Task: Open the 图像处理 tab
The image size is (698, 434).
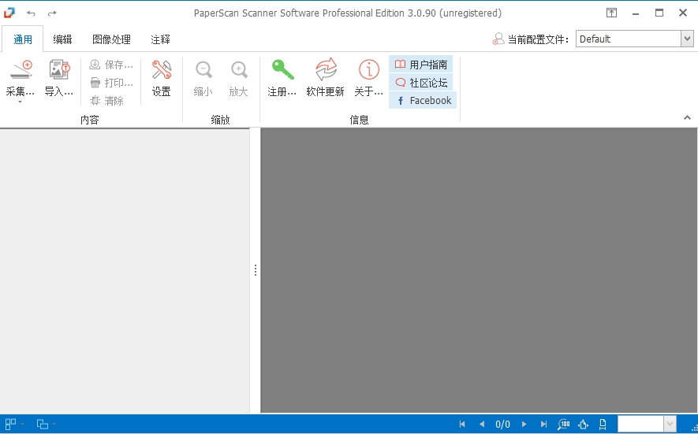Action: tap(111, 39)
